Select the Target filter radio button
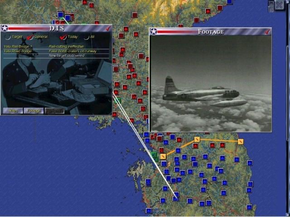Screen dimensions: 290x217 [8, 37]
